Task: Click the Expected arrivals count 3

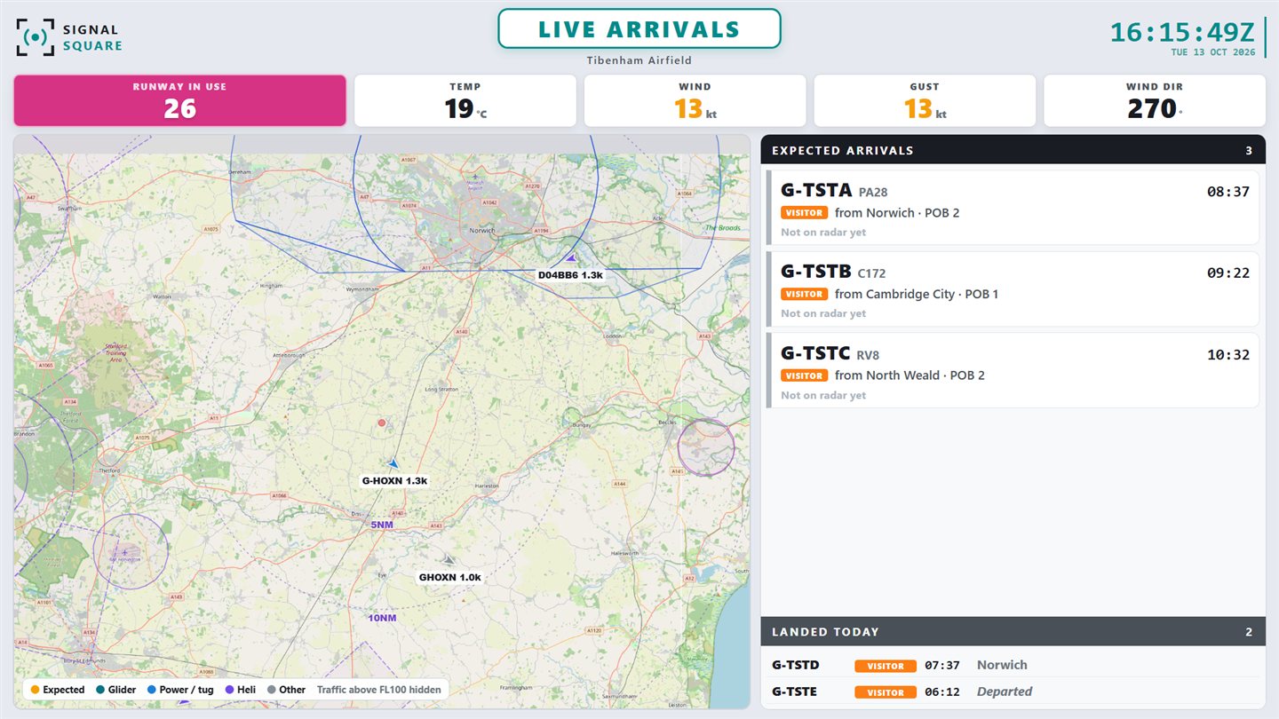Action: coord(1249,151)
